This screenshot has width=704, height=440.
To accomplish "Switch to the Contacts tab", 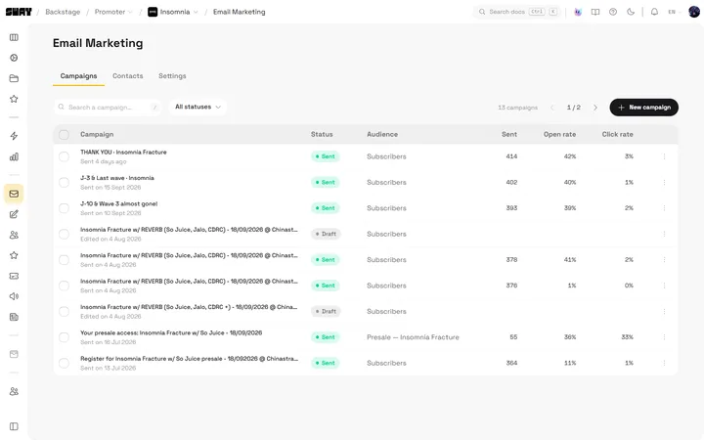I will coord(127,76).
